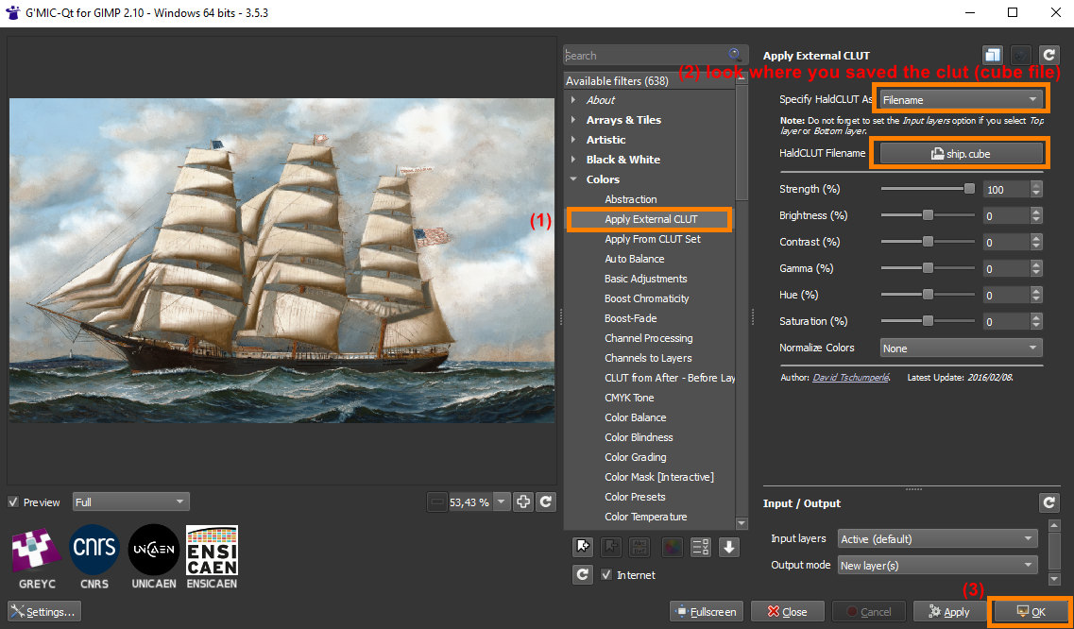The height and width of the screenshot is (629, 1074).
Task: Open the Normalize Colors dropdown
Action: coord(961,348)
